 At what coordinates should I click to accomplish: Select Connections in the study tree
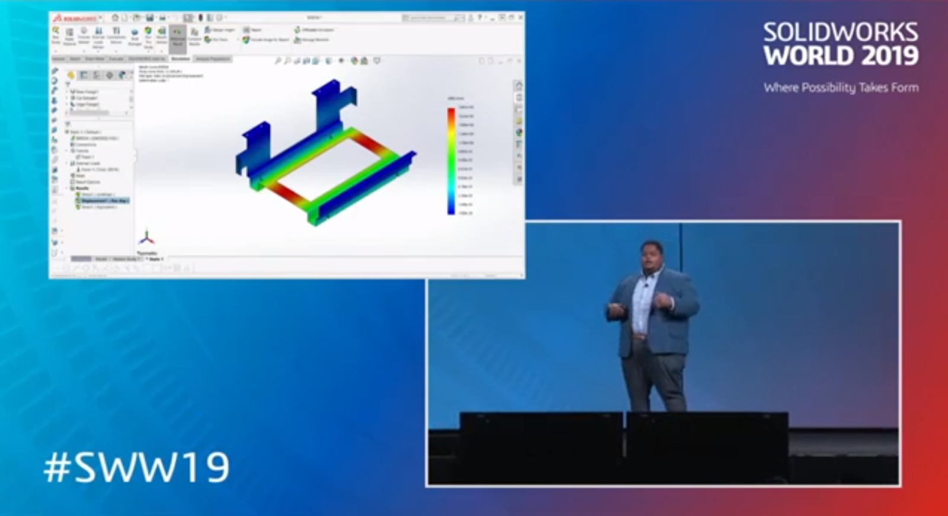point(85,145)
